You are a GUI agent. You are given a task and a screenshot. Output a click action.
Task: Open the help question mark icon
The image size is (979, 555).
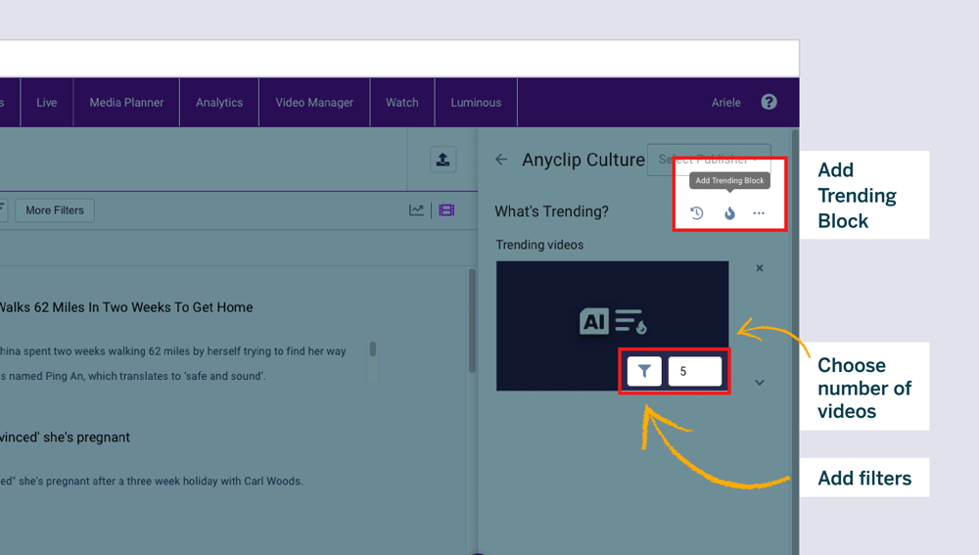tap(769, 102)
